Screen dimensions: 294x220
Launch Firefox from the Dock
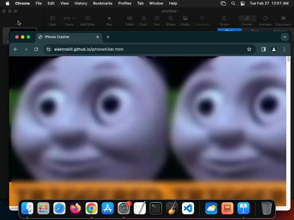click(x=76, y=208)
